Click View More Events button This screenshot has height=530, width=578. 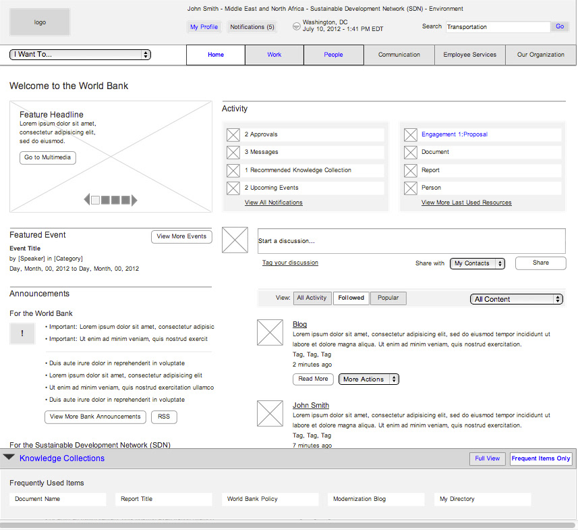(181, 236)
